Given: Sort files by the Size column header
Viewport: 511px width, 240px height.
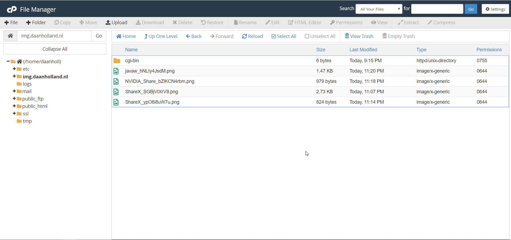Looking at the screenshot, I should 320,50.
